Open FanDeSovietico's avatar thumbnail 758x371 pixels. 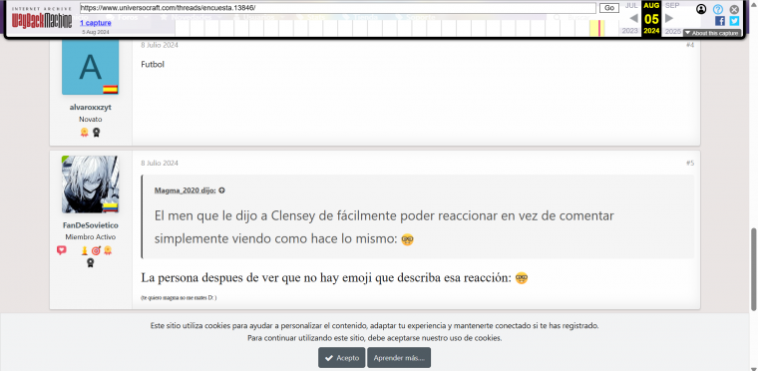click(x=91, y=185)
